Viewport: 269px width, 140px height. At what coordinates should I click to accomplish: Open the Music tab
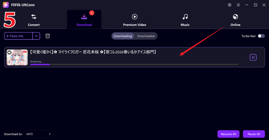(185, 20)
